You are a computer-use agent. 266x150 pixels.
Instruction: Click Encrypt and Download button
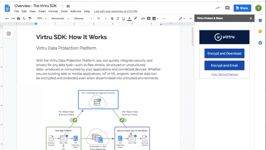[224, 53]
